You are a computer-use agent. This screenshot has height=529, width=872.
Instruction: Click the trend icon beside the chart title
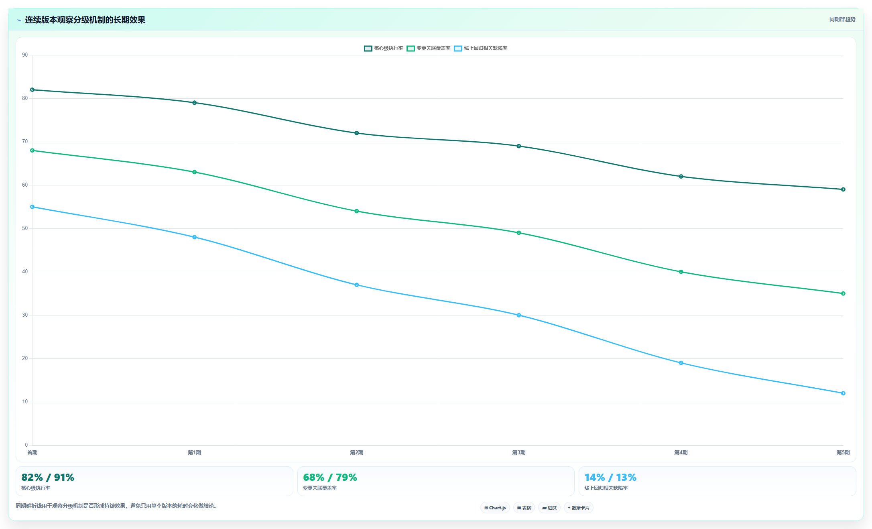[x=19, y=20]
